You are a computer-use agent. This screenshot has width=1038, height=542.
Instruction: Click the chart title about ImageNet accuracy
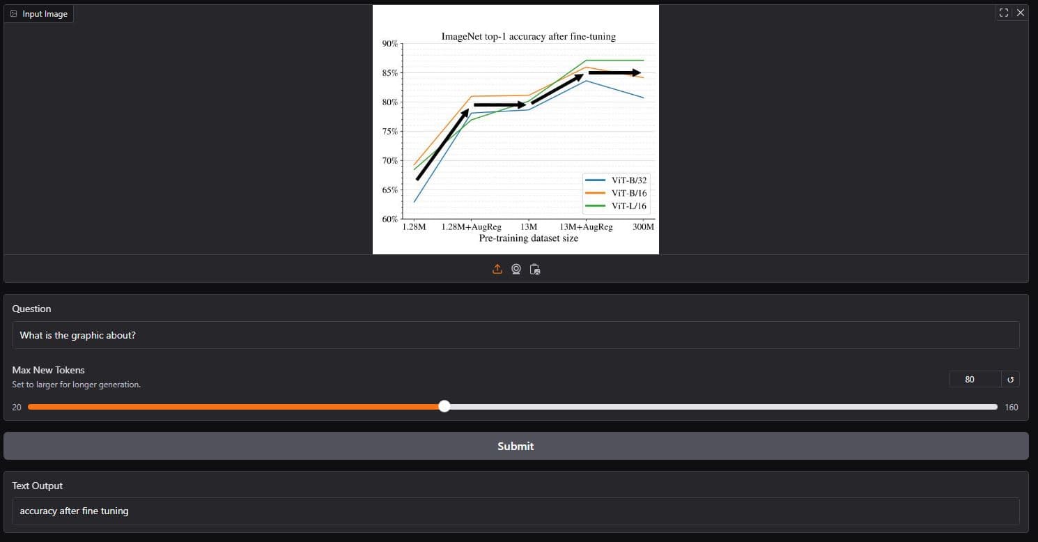point(528,36)
